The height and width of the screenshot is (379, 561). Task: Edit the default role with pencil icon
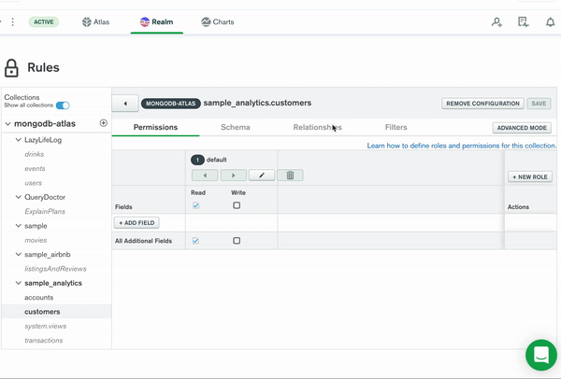pos(262,175)
